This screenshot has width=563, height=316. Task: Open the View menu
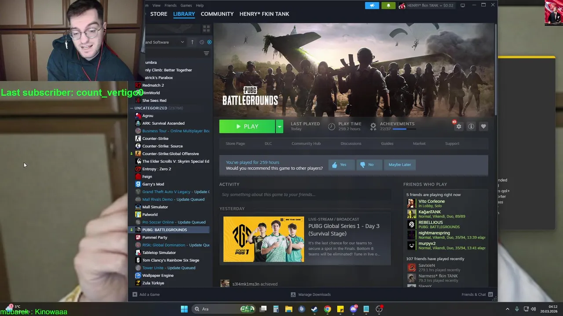156,5
